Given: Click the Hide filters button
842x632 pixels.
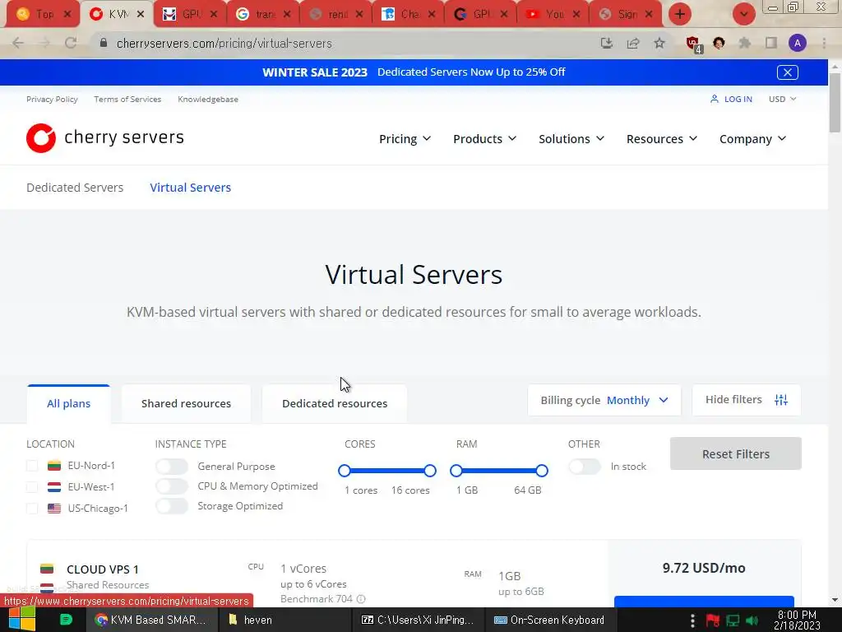Looking at the screenshot, I should (x=747, y=400).
